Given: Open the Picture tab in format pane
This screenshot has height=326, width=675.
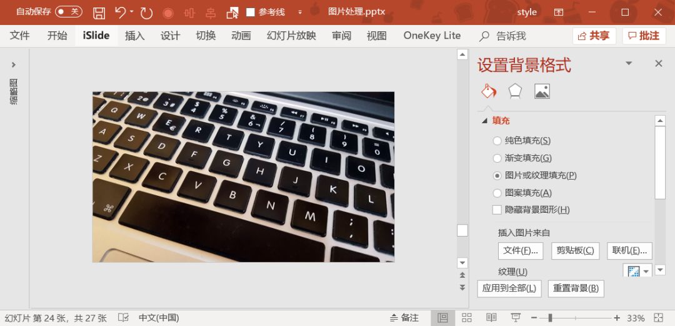Looking at the screenshot, I should [x=542, y=91].
